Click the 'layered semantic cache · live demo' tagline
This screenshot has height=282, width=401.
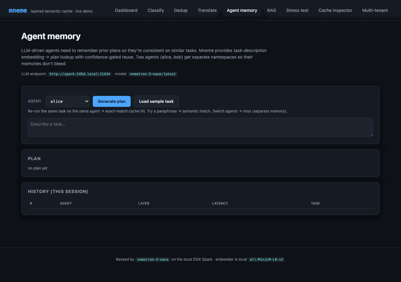tap(62, 11)
